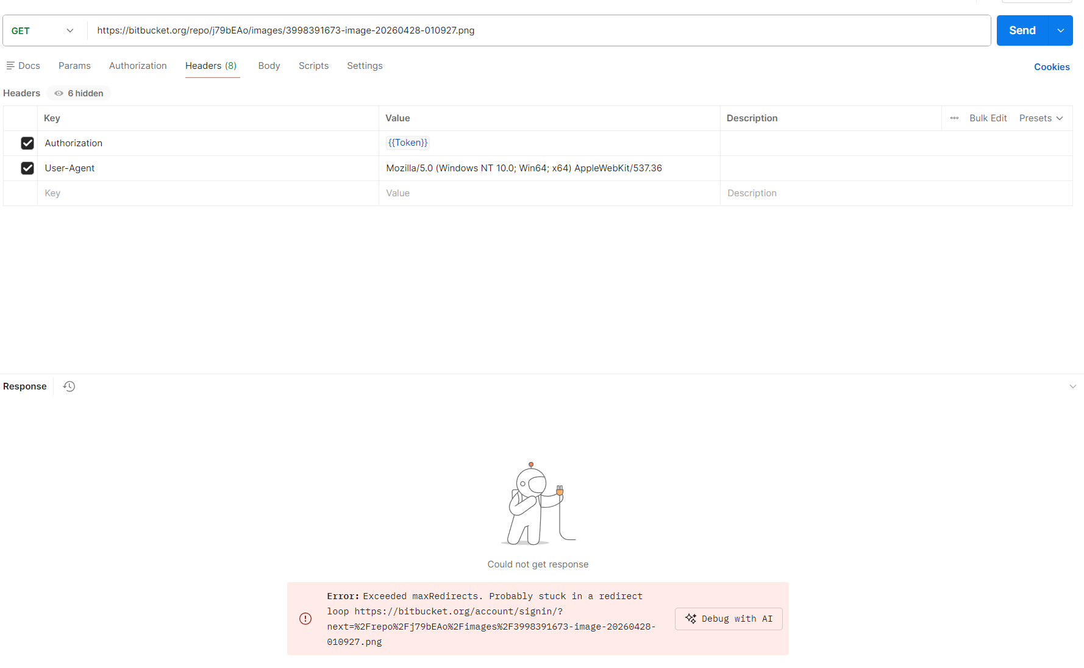The height and width of the screenshot is (668, 1084).
Task: Click the {{Token}} variable value
Action: [x=408, y=143]
